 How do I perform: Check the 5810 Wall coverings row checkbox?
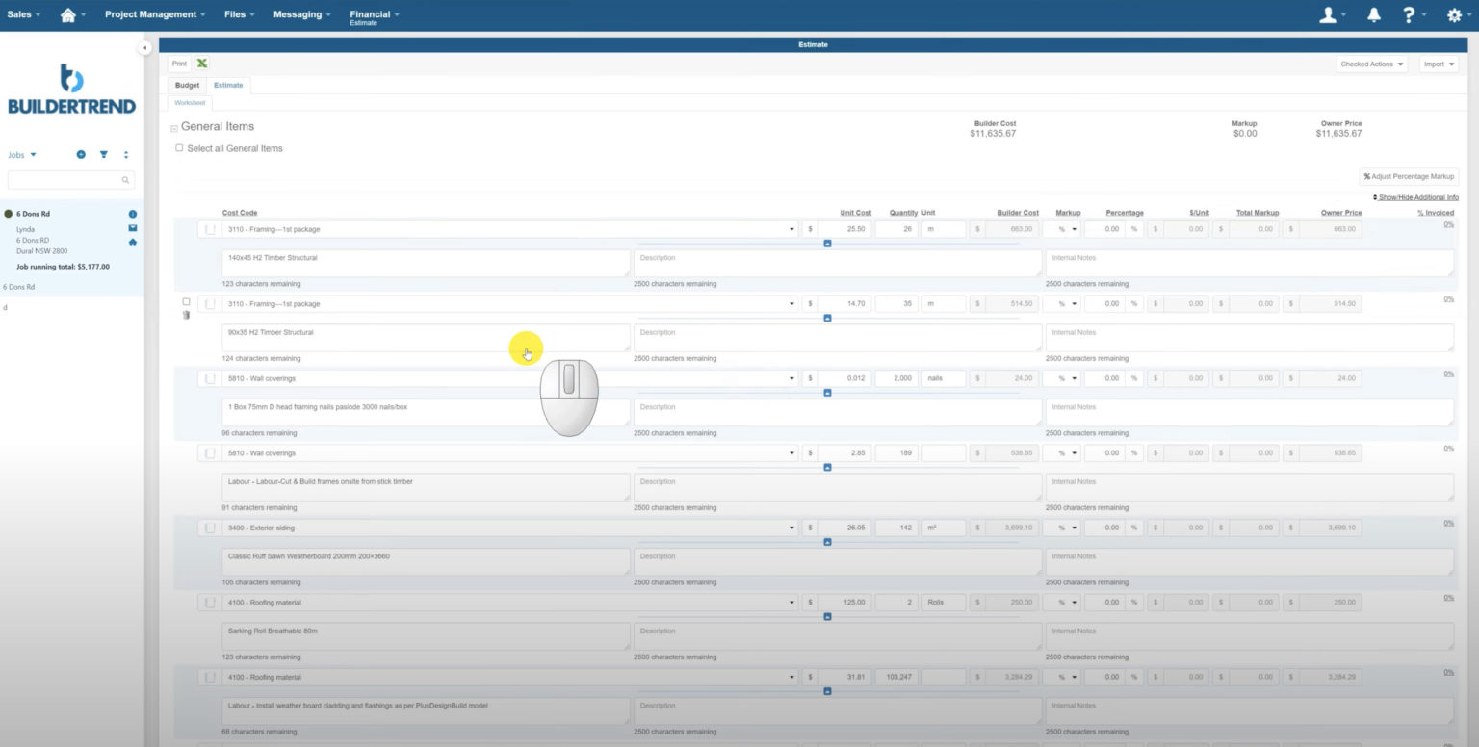(208, 378)
